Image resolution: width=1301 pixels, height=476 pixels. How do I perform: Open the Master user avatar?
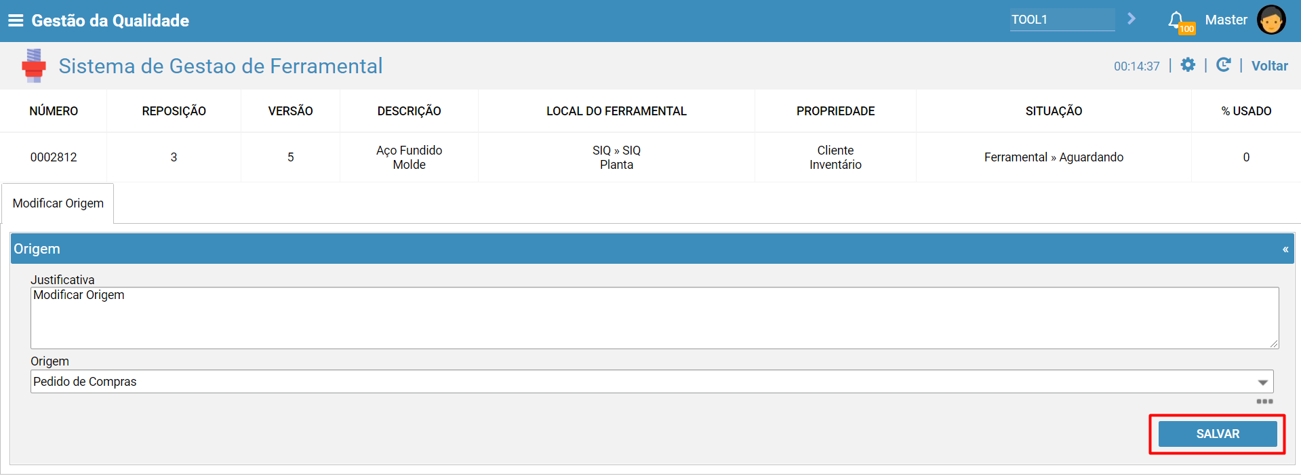coord(1270,20)
